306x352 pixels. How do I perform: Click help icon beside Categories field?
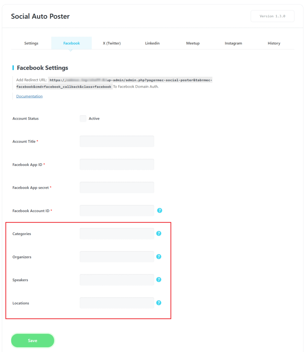point(159,233)
